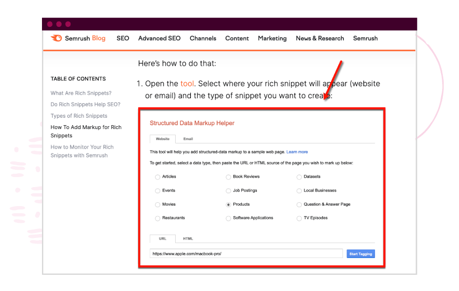This screenshot has width=459, height=291.
Task: Open News & Research in navigation
Action: pyautogui.click(x=320, y=39)
